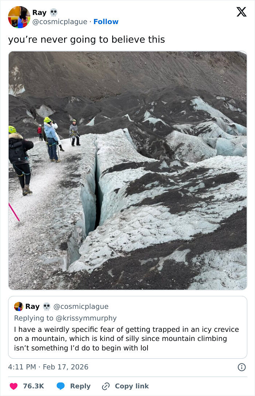Viewport: 255px width, 396px height.
Task: Click "Replying to @krissymmurphy" in the quoted tweet
Action: coord(66,318)
